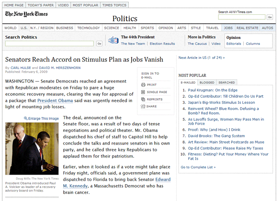This screenshot has height=201, width=279.
Task: Click the article headline Senators Reach Accord
Action: pos(84,60)
